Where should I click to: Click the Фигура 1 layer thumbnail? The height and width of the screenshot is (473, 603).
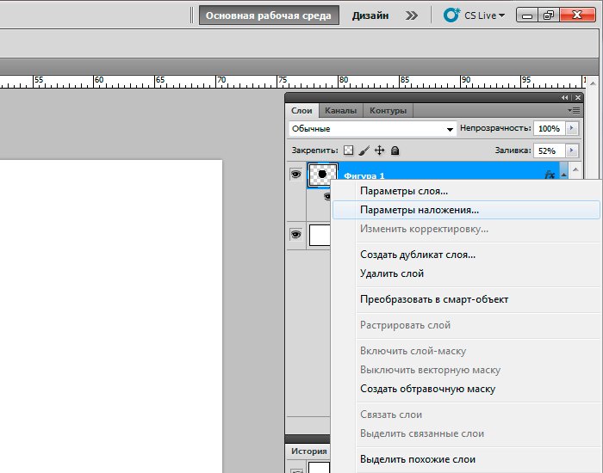coord(321,174)
